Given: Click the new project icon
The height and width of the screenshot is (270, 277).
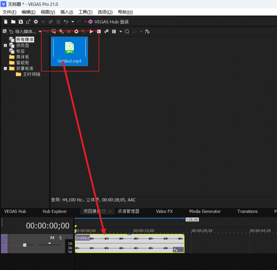Looking at the screenshot, I should pos(6,22).
